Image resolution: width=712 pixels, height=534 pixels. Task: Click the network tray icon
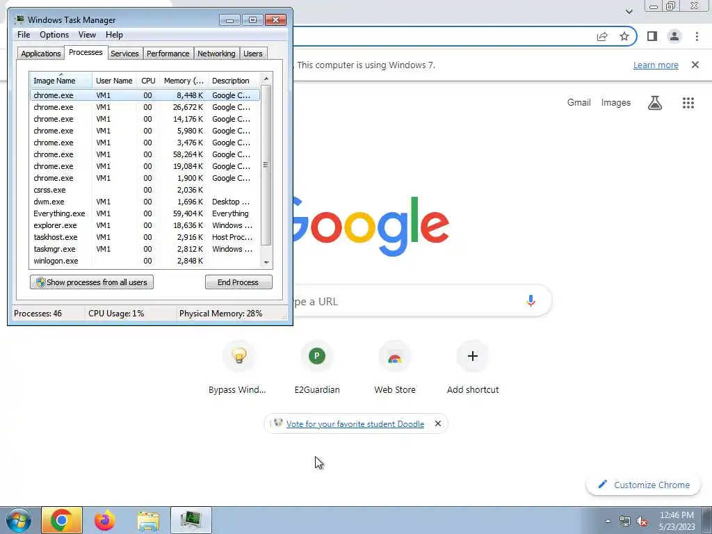[x=625, y=521]
